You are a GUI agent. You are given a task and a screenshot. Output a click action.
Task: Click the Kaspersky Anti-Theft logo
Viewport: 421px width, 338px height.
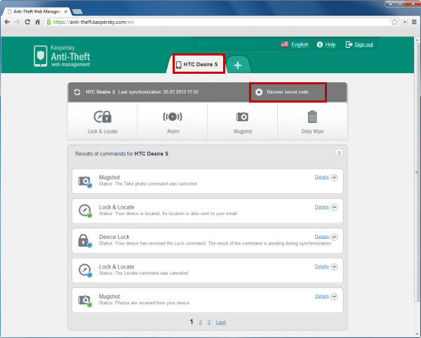tap(62, 56)
